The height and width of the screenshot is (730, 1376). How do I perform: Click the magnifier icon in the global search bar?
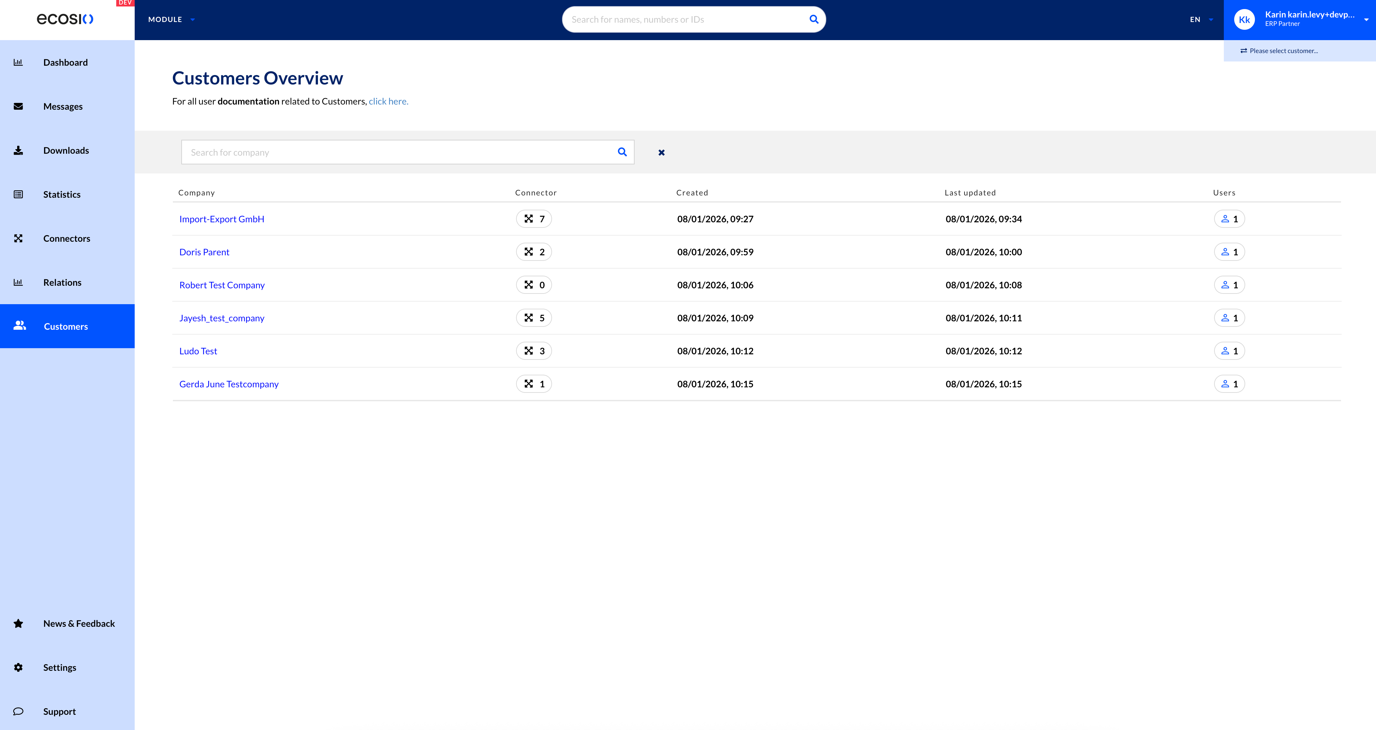click(814, 19)
